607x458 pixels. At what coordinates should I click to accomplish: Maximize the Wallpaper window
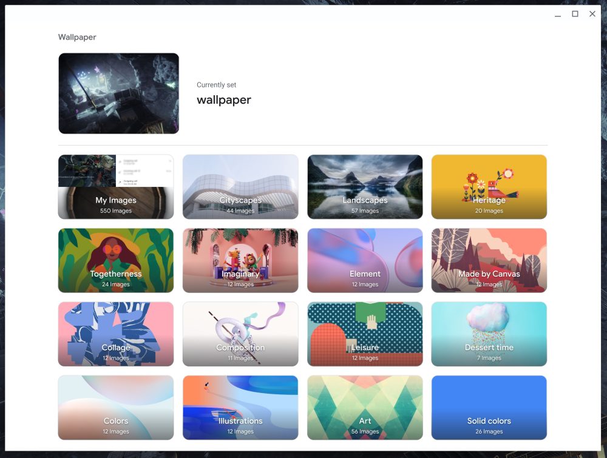[575, 14]
